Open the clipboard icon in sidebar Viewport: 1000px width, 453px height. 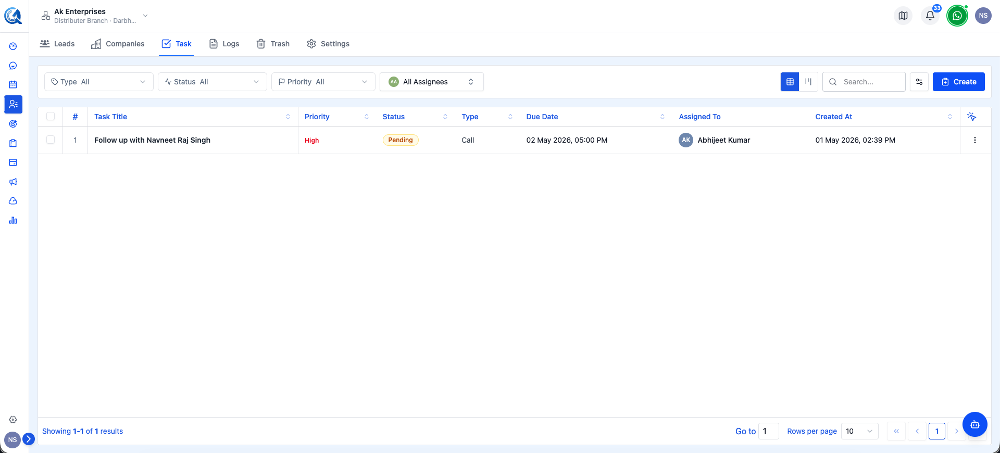[13, 143]
